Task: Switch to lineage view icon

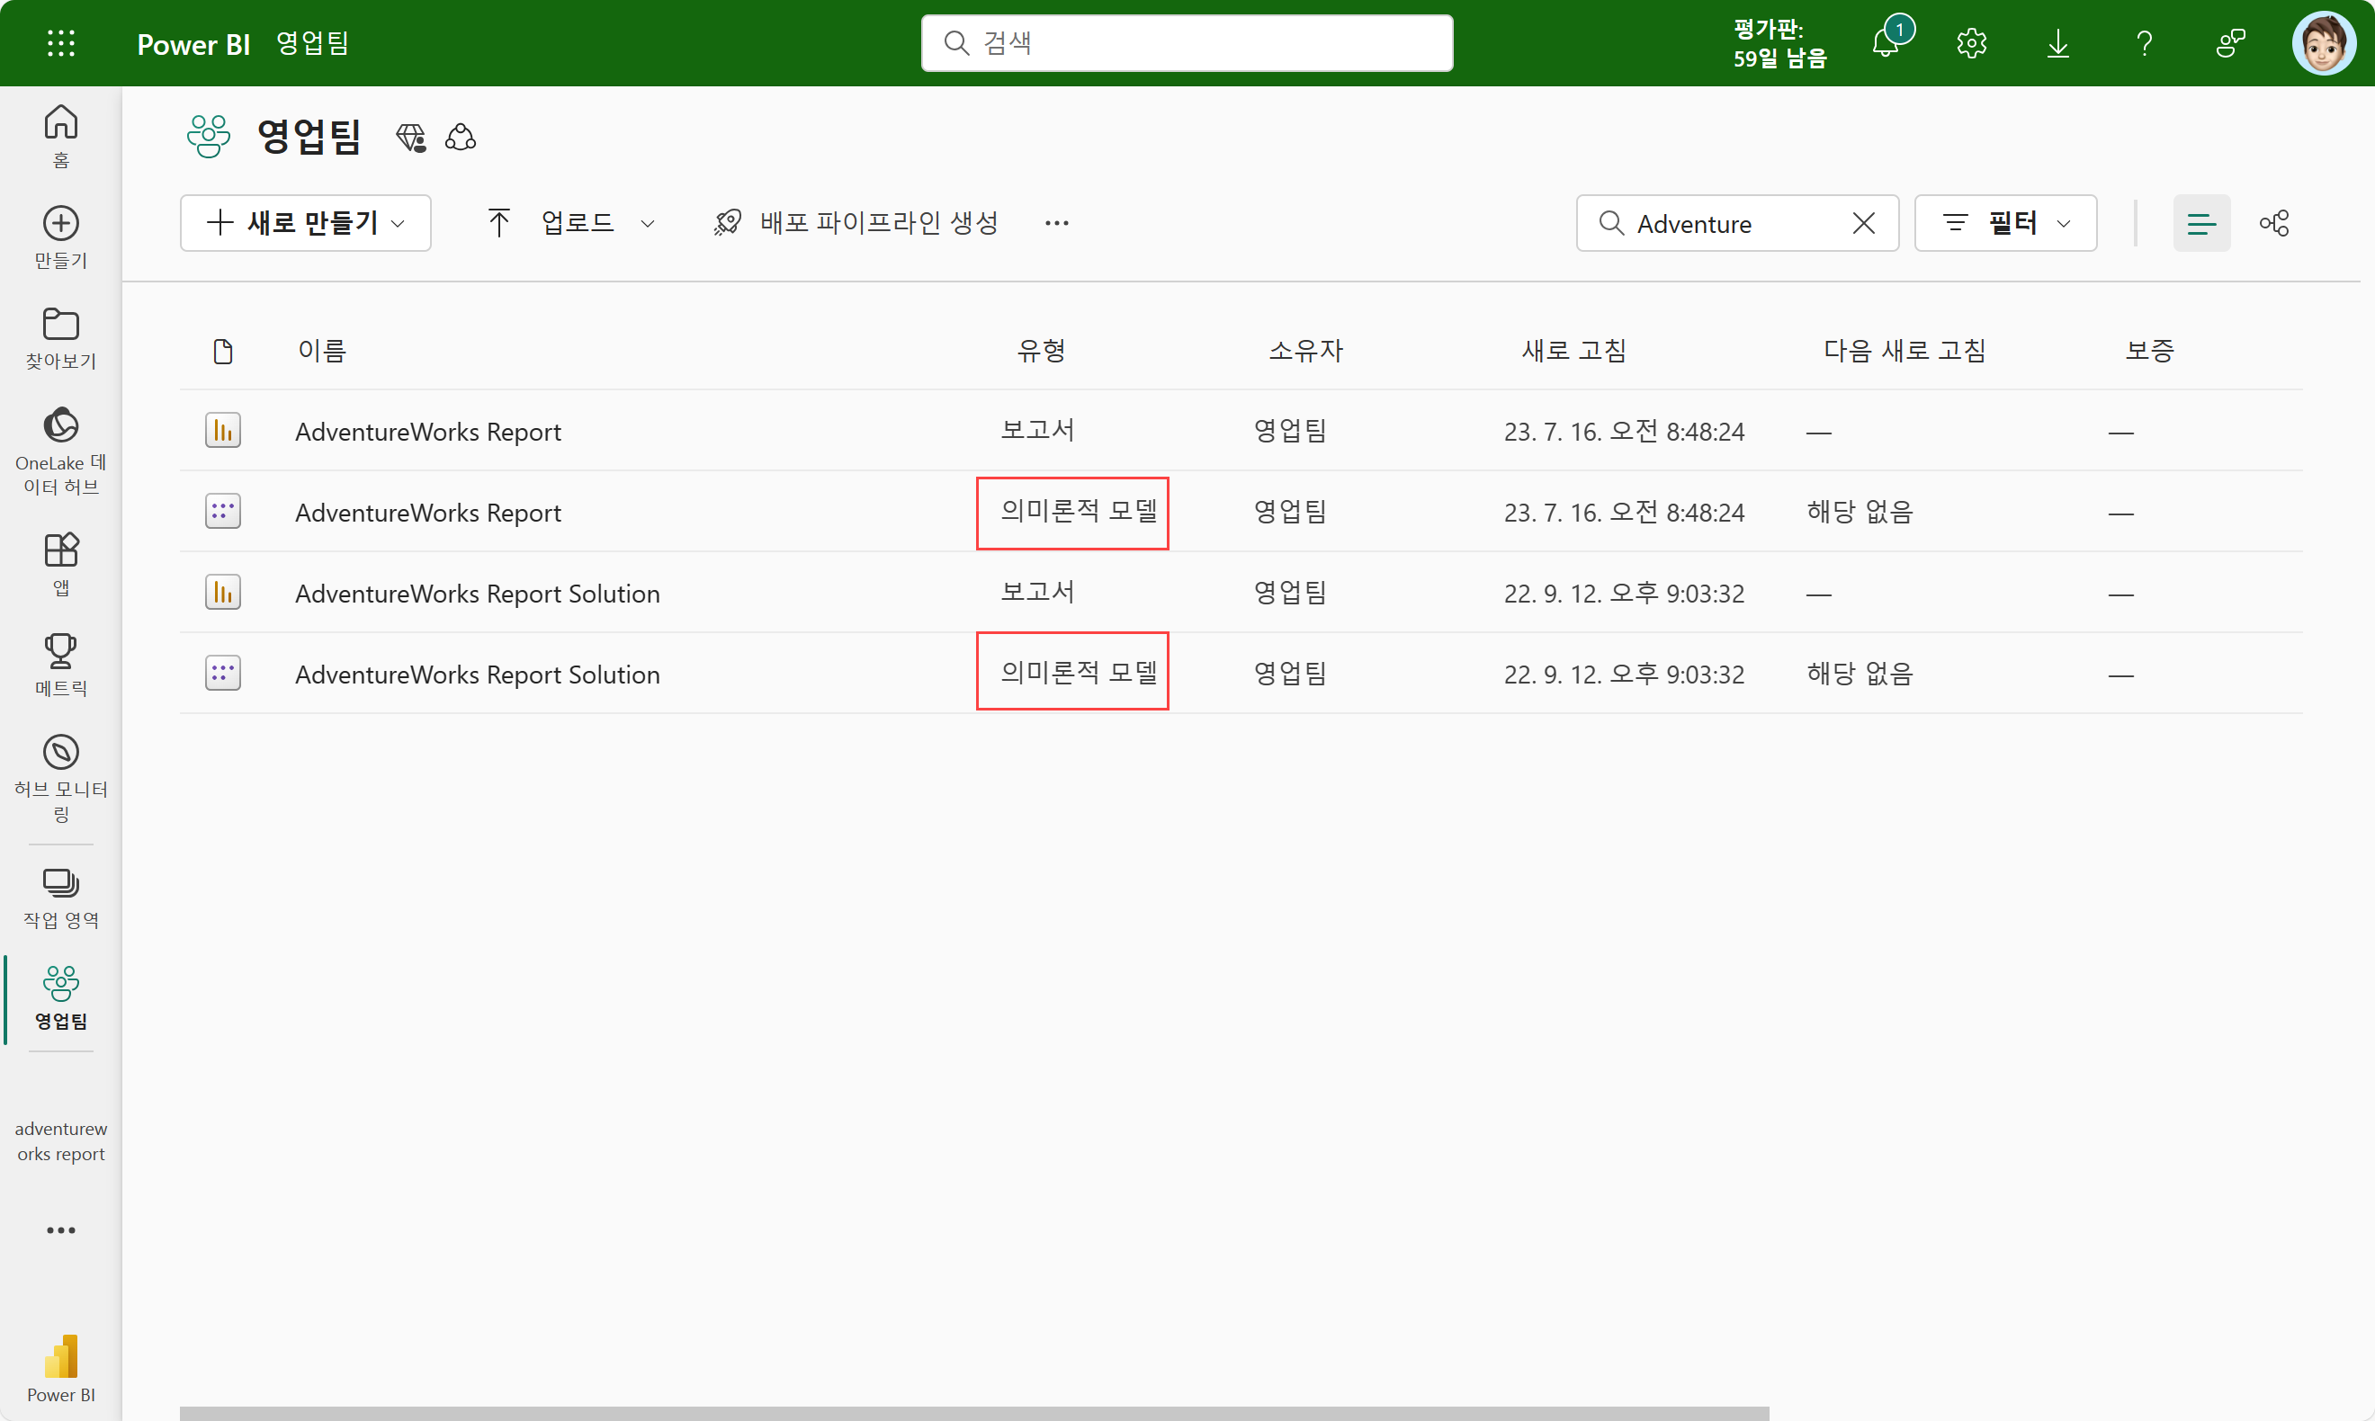Action: [2273, 223]
